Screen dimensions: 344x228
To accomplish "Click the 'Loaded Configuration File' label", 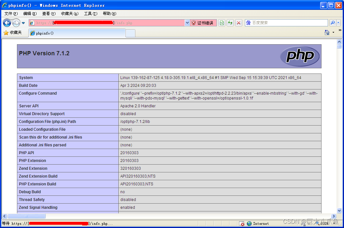I will point(42,129).
